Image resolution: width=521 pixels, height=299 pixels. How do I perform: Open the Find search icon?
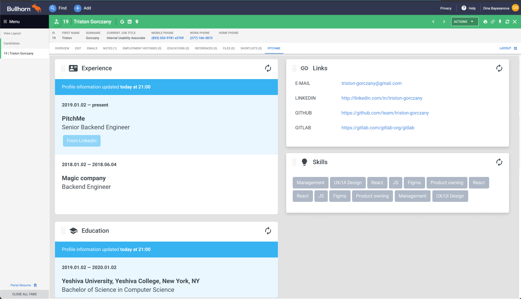pos(53,8)
